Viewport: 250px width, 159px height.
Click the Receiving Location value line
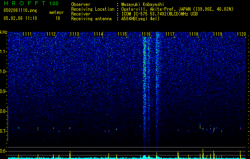click(177, 9)
